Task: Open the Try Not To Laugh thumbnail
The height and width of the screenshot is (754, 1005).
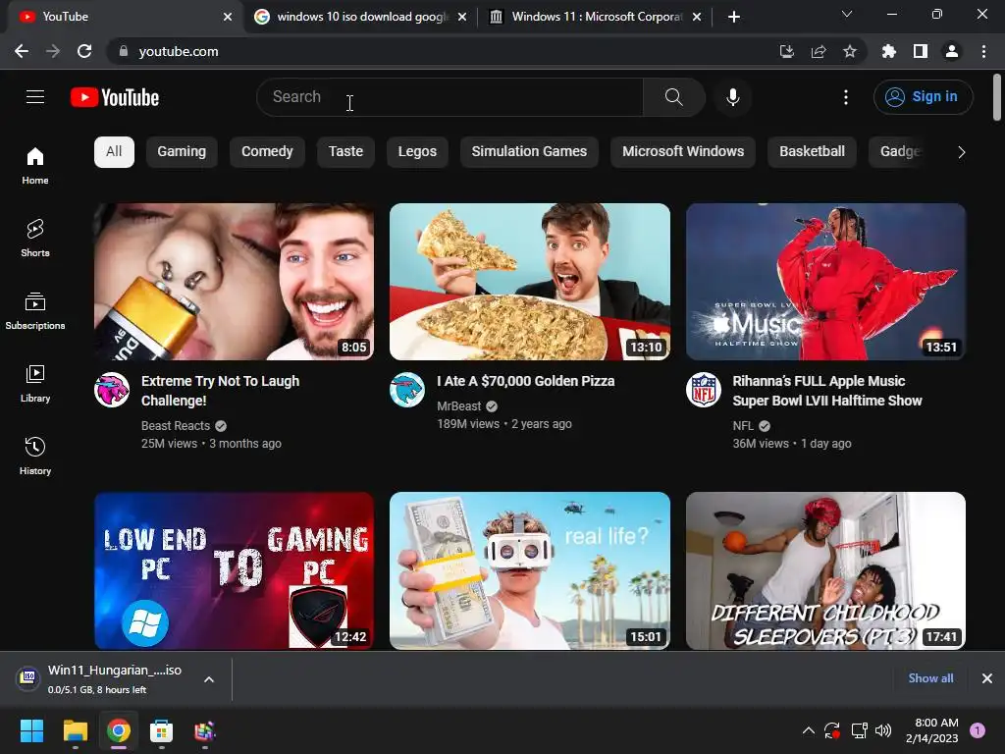Action: [234, 282]
